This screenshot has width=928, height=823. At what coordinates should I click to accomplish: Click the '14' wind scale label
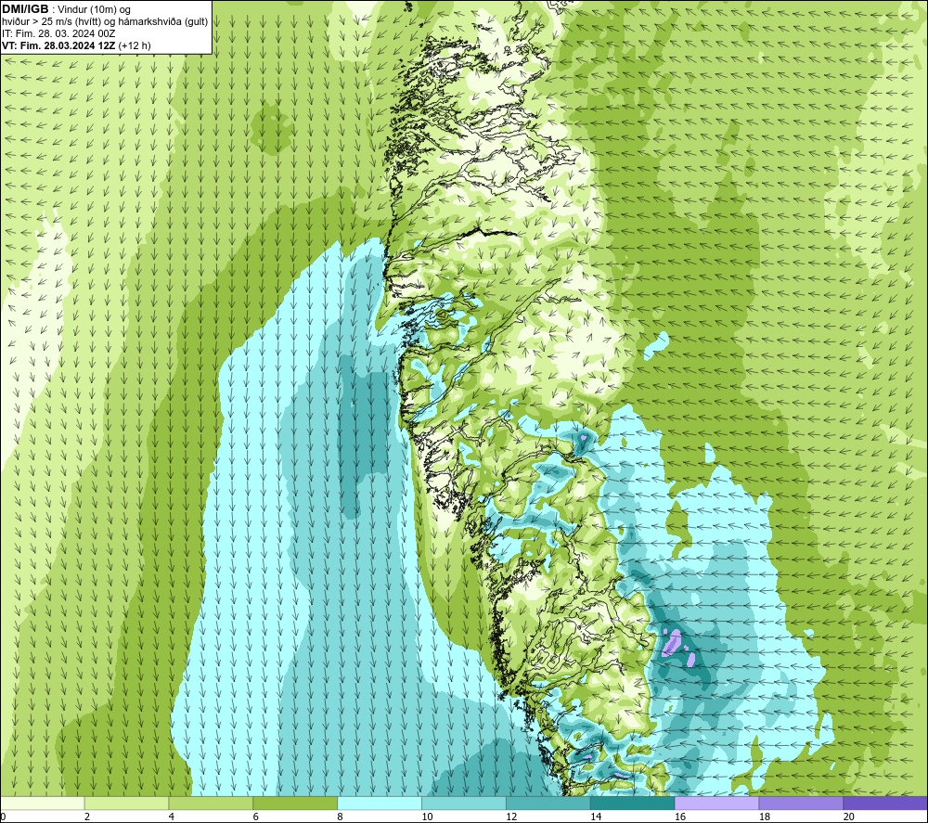[x=596, y=817]
